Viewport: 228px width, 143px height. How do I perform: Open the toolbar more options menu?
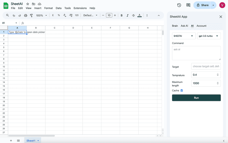click(147, 15)
